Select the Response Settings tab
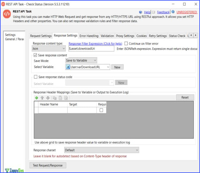Viewport: 200px width, 173px height. [66, 35]
